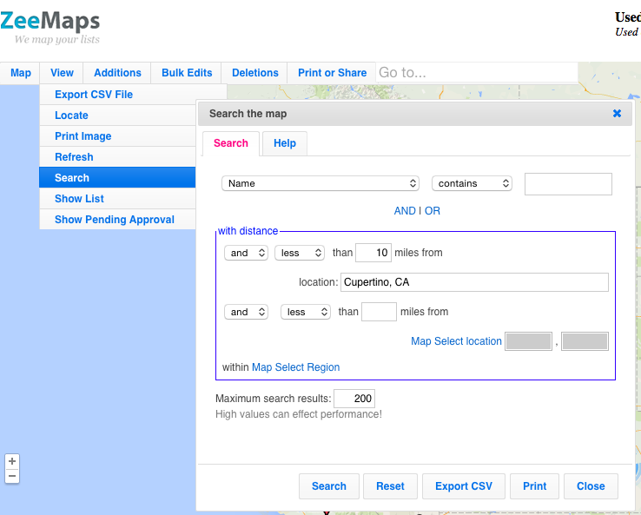Click the Reset button

coord(390,486)
